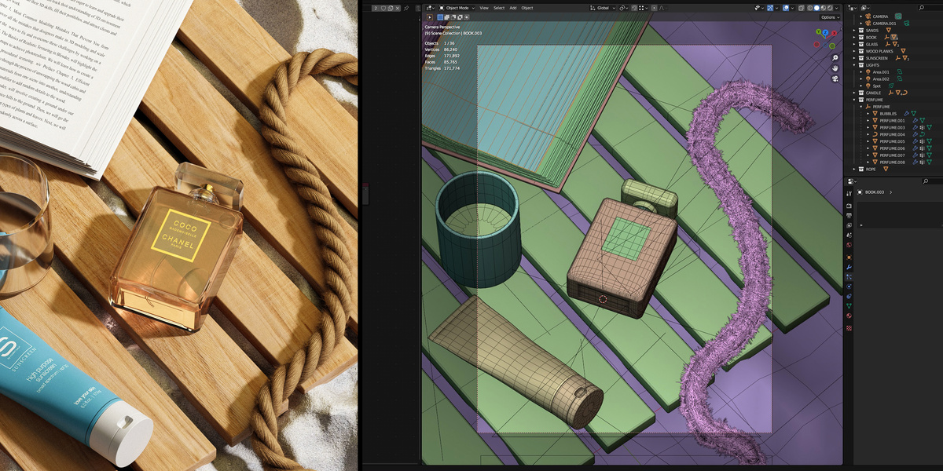Select PERFUME.004 in the outliner
The height and width of the screenshot is (471, 943).
coord(892,134)
